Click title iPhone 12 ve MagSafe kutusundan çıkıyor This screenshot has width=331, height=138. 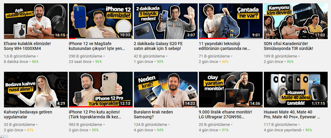tap(97, 46)
